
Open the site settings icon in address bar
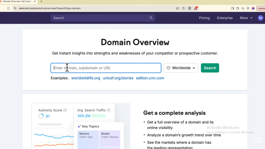[16, 8]
